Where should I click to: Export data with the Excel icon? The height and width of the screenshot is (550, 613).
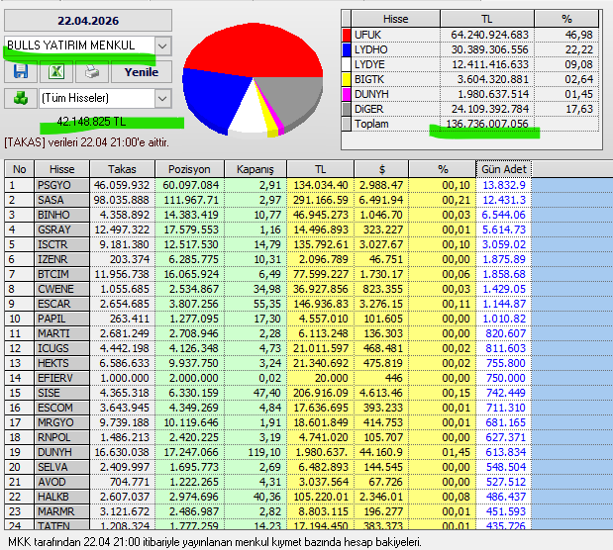pyautogui.click(x=56, y=72)
